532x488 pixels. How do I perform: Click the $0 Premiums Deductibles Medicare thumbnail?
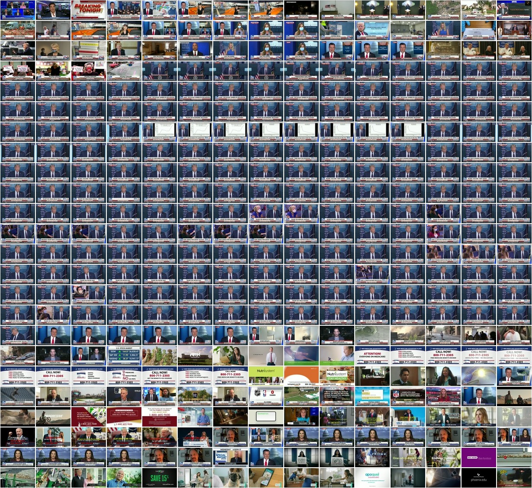pyautogui.click(x=124, y=376)
